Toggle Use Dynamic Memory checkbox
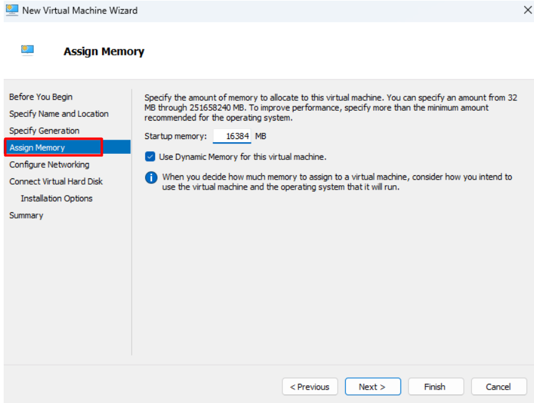 (150, 157)
